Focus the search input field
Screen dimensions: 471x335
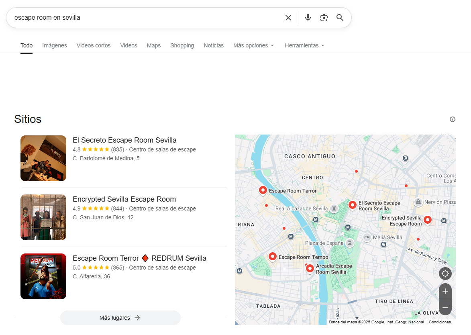pyautogui.click(x=147, y=18)
